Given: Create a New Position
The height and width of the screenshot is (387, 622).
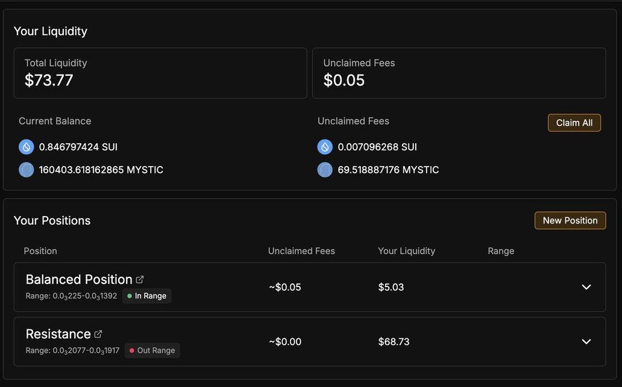Looking at the screenshot, I should [x=570, y=220].
